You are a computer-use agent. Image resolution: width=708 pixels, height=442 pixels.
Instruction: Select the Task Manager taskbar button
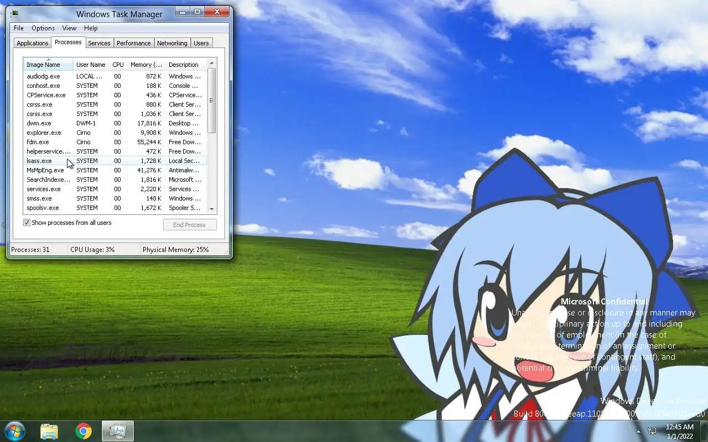pyautogui.click(x=118, y=431)
